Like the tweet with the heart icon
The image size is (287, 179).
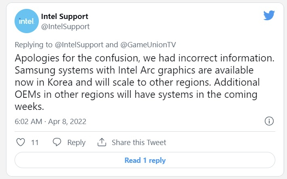point(20,142)
